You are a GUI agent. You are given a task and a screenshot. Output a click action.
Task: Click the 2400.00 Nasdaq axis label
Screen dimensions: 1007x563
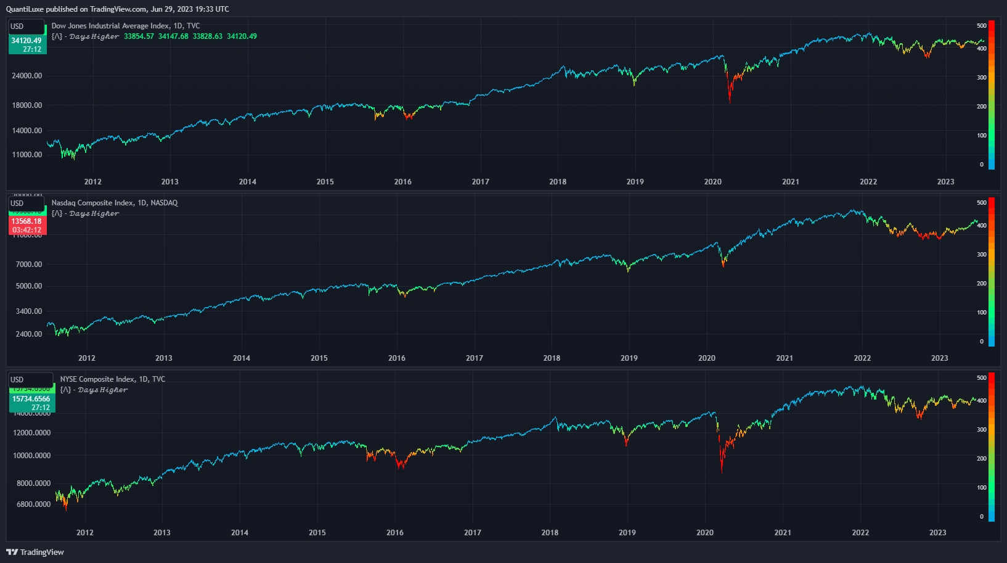pos(29,334)
